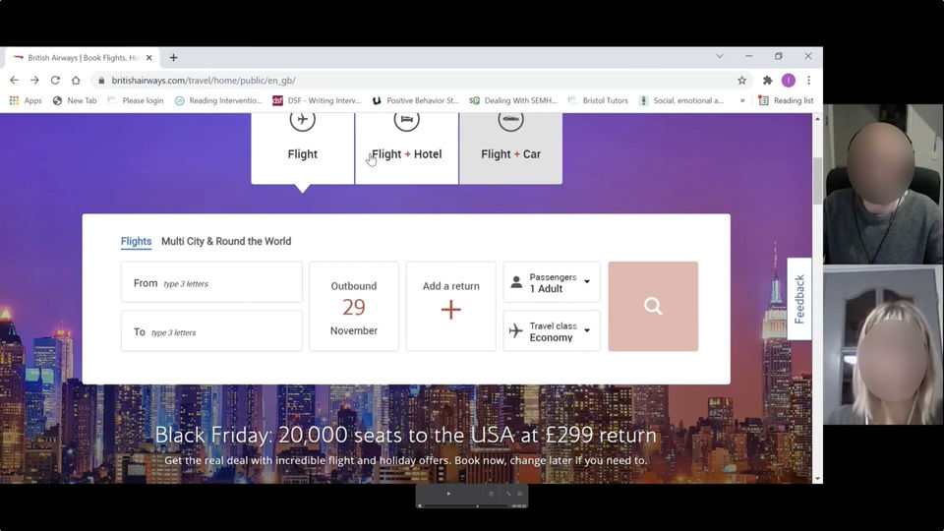This screenshot has height=531, width=944.
Task: Open the Extensions puzzle icon
Action: coord(767,80)
